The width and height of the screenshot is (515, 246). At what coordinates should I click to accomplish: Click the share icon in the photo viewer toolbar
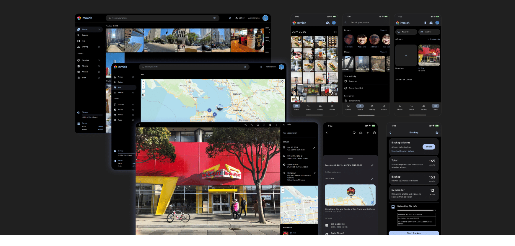245,125
